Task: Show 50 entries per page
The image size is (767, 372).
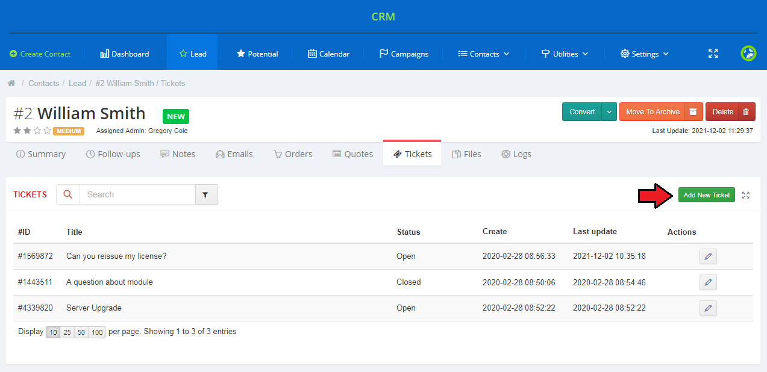Action: [x=81, y=332]
